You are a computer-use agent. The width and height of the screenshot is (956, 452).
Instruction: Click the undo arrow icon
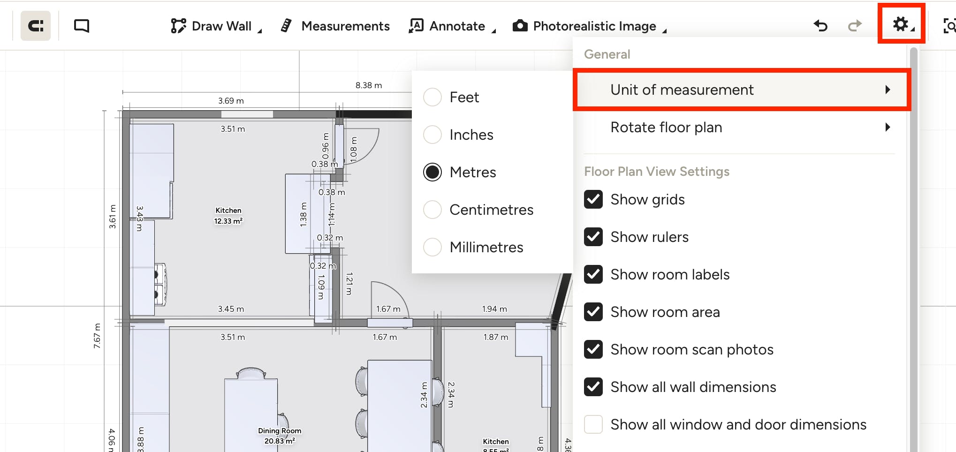(x=820, y=25)
